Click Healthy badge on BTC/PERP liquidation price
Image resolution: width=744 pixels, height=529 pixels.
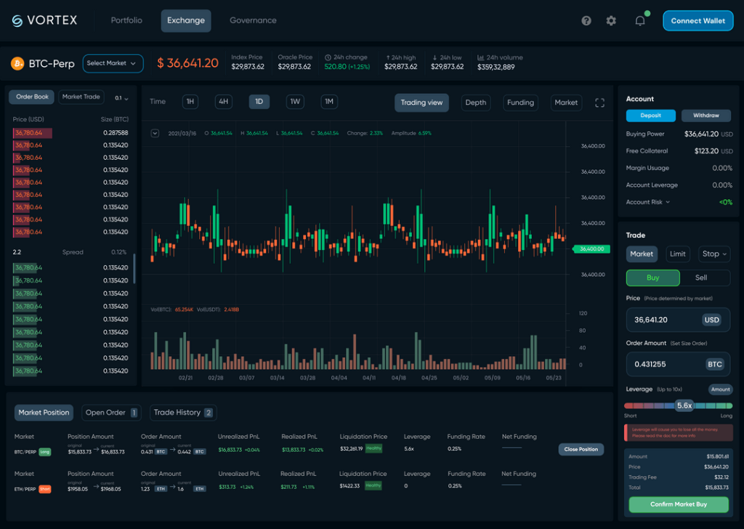click(x=374, y=448)
